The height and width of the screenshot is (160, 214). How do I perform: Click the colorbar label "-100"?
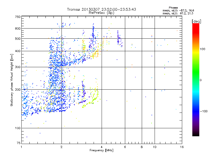[x=204, y=111]
